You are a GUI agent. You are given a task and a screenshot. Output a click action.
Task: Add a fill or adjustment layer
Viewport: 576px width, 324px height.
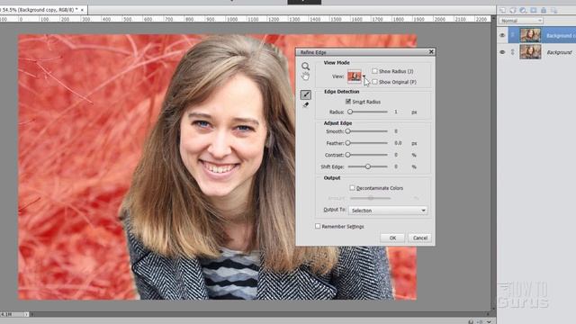coord(523,10)
